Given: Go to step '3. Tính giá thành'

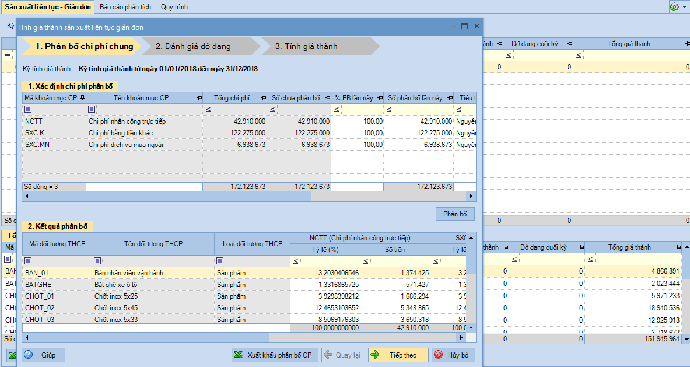Looking at the screenshot, I should (x=320, y=46).
